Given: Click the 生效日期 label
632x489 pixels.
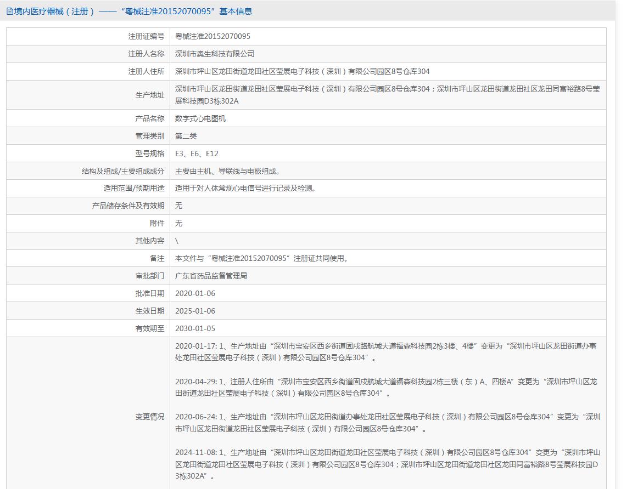Looking at the screenshot, I should [x=150, y=311].
